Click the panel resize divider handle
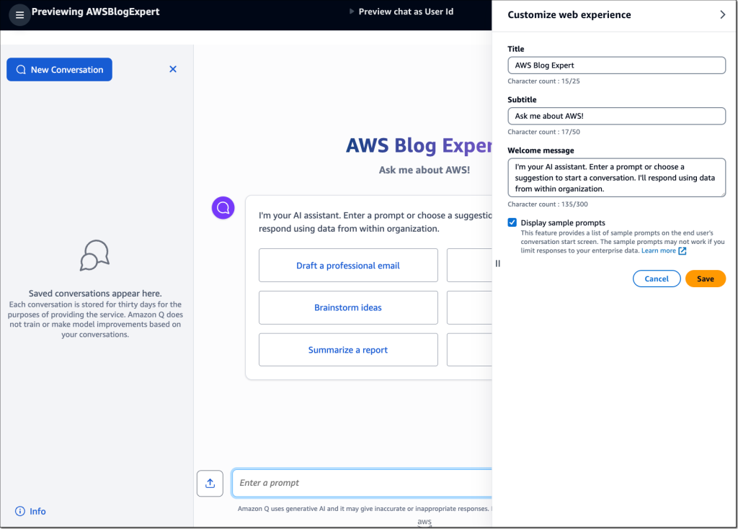Viewport: 738px width, 529px height. tap(497, 263)
